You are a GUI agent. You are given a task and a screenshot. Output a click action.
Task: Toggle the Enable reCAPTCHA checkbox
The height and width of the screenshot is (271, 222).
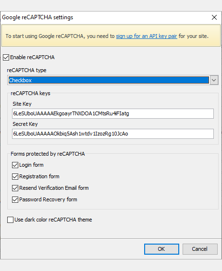coord(6,57)
